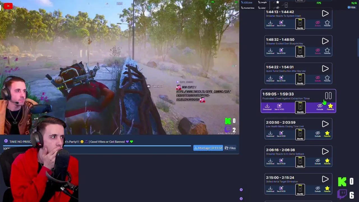The width and height of the screenshot is (359, 202).
Task: Unfavorite the 2:03:50 - 2:03:59 clip
Action: 327,134
